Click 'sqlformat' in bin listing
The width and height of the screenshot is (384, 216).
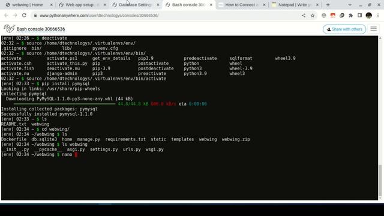241,59
